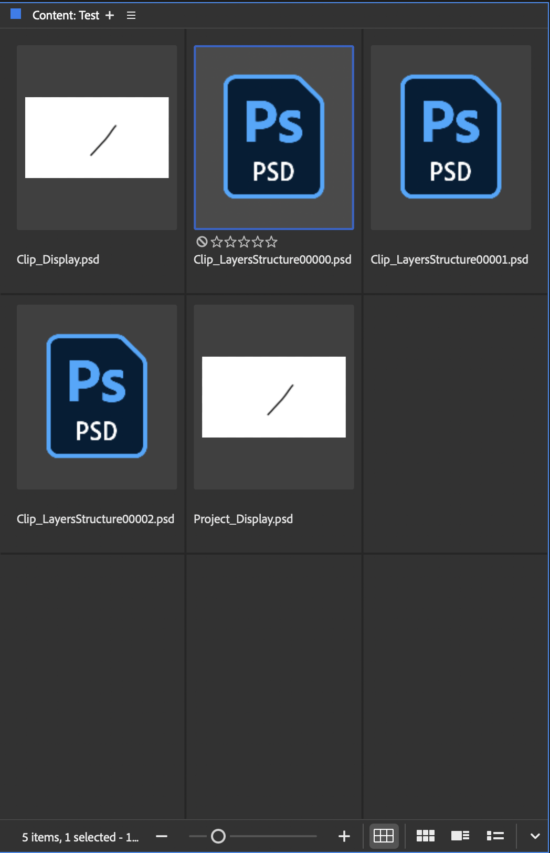Switch to details view

[460, 836]
